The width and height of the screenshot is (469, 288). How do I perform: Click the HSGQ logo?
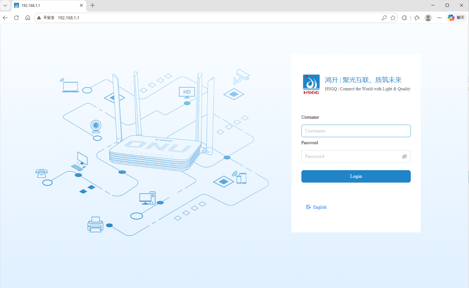311,84
